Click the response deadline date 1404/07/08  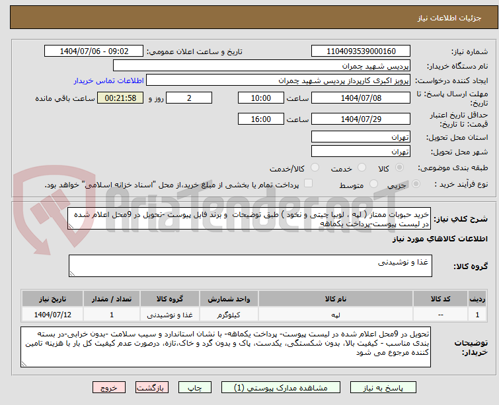pyautogui.click(x=361, y=98)
